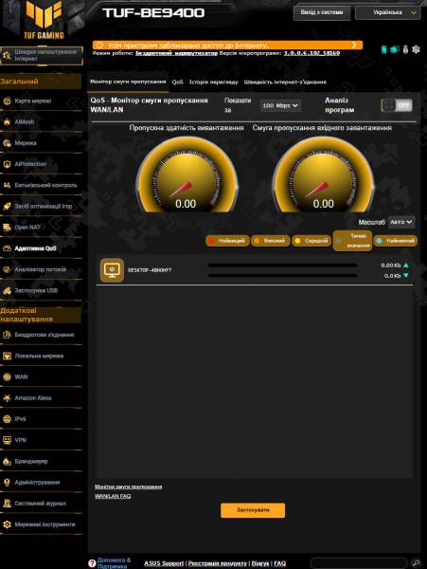The width and height of the screenshot is (427, 569).
Task: Open the Монітор смуги пропускання WAN/LAN FAQ link
Action: 128,491
